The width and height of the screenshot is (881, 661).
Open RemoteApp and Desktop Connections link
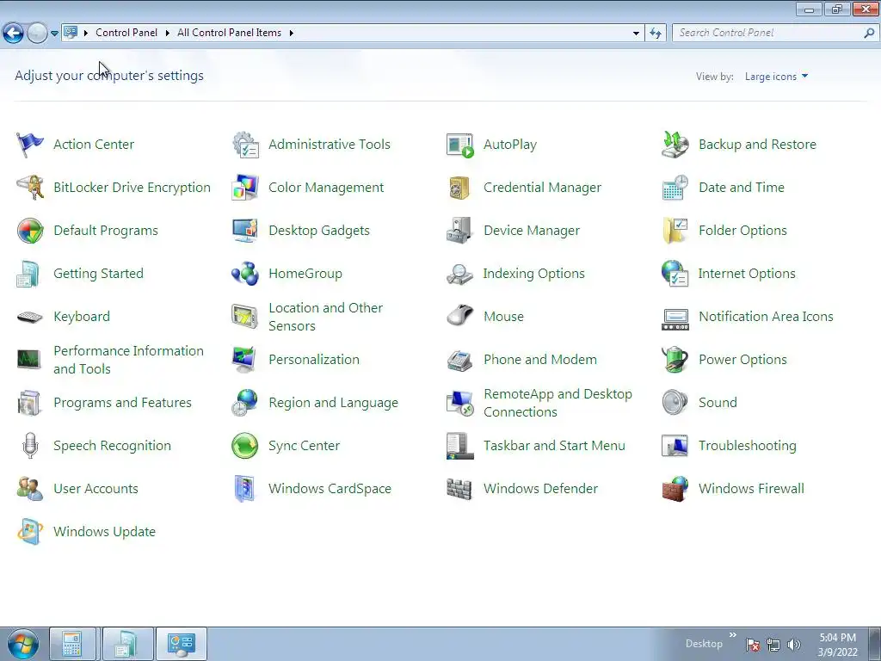[558, 403]
